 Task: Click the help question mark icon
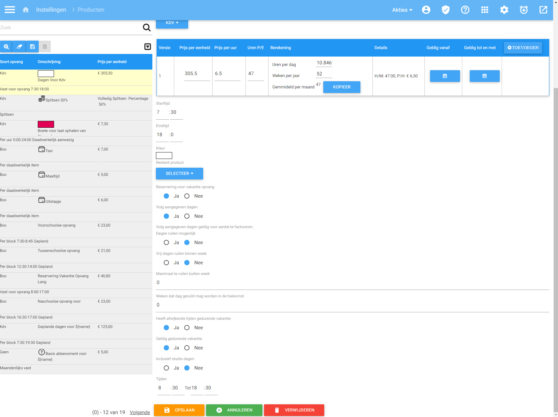tap(465, 10)
